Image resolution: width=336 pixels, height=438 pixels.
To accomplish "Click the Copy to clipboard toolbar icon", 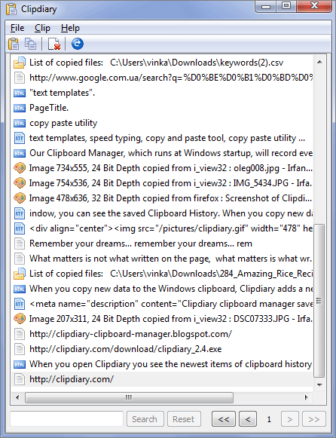I will (31, 44).
